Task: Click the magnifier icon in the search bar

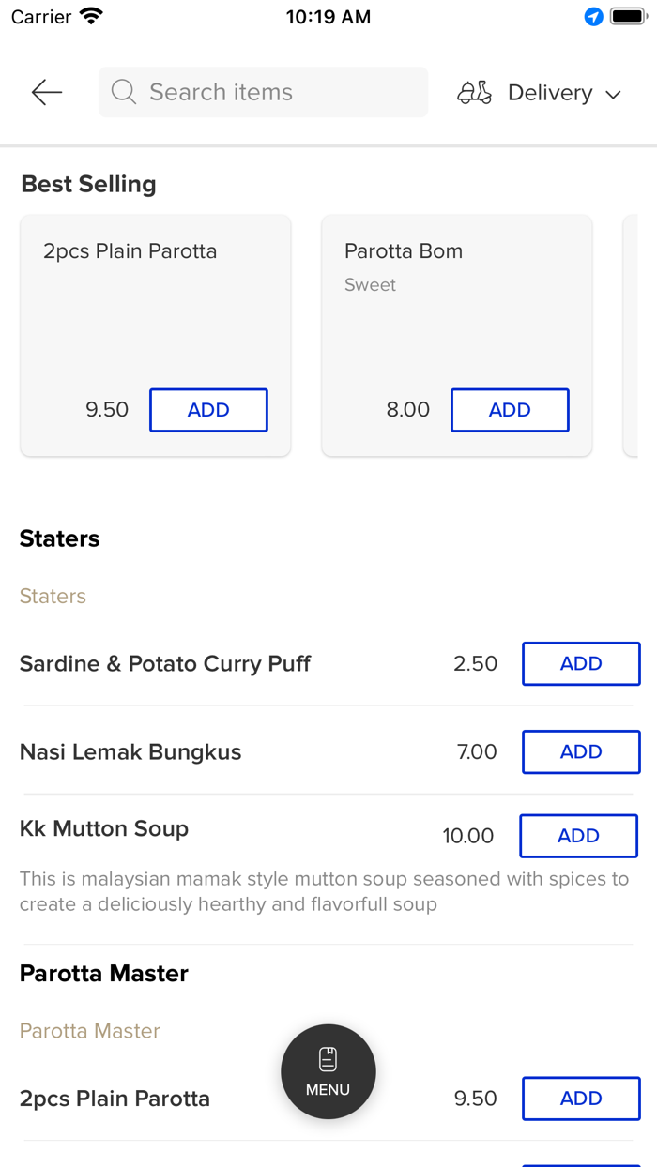Action: 123,92
